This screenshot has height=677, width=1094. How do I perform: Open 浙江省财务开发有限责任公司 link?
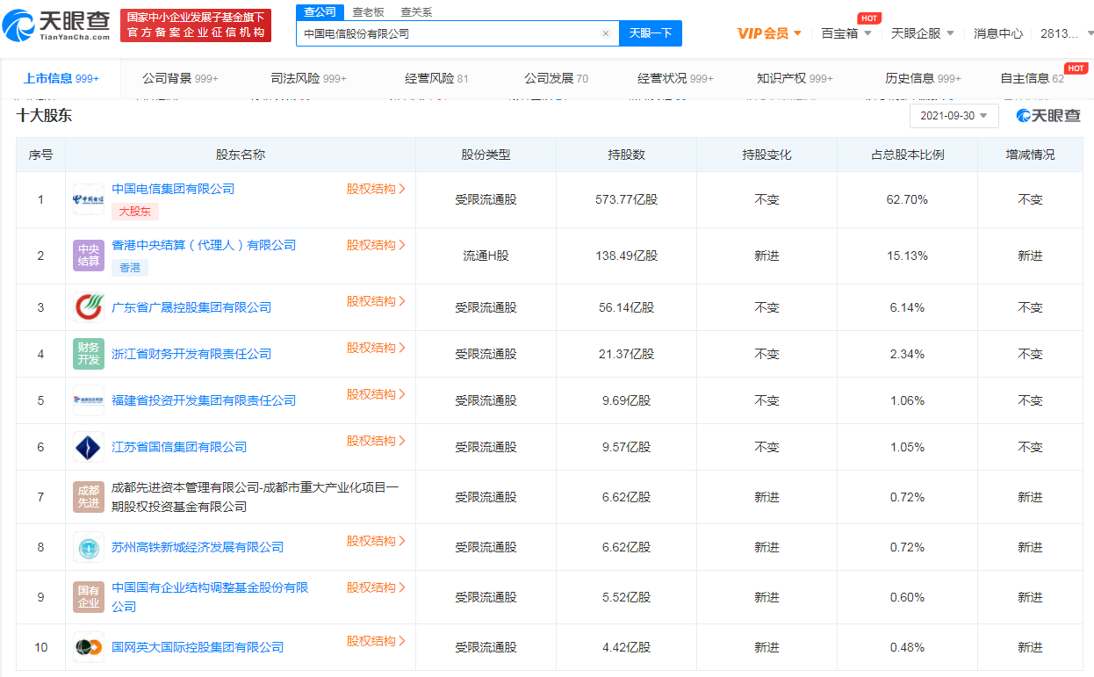pos(191,354)
